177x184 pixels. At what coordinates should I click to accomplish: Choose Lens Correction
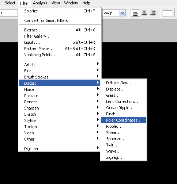pyautogui.click(x=124, y=101)
